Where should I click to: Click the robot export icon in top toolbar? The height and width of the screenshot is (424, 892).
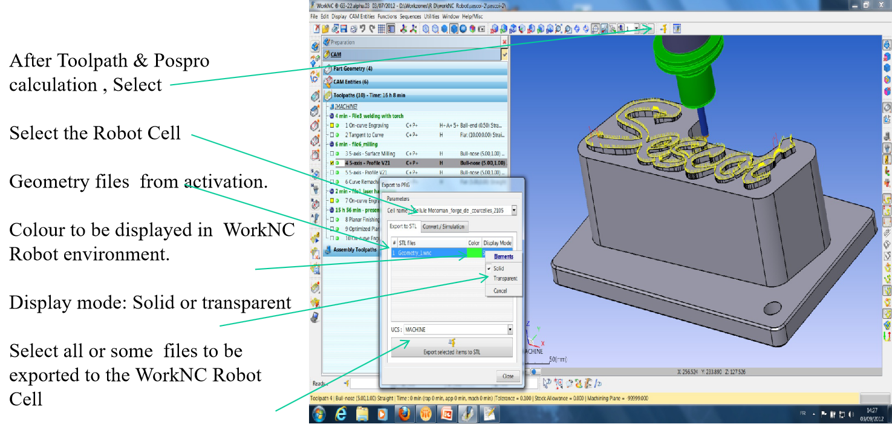(x=664, y=28)
